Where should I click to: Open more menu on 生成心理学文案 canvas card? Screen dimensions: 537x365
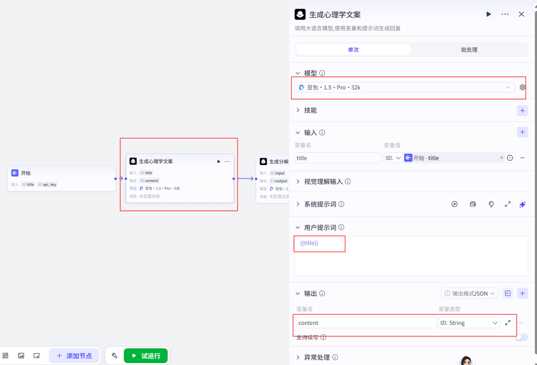click(227, 161)
